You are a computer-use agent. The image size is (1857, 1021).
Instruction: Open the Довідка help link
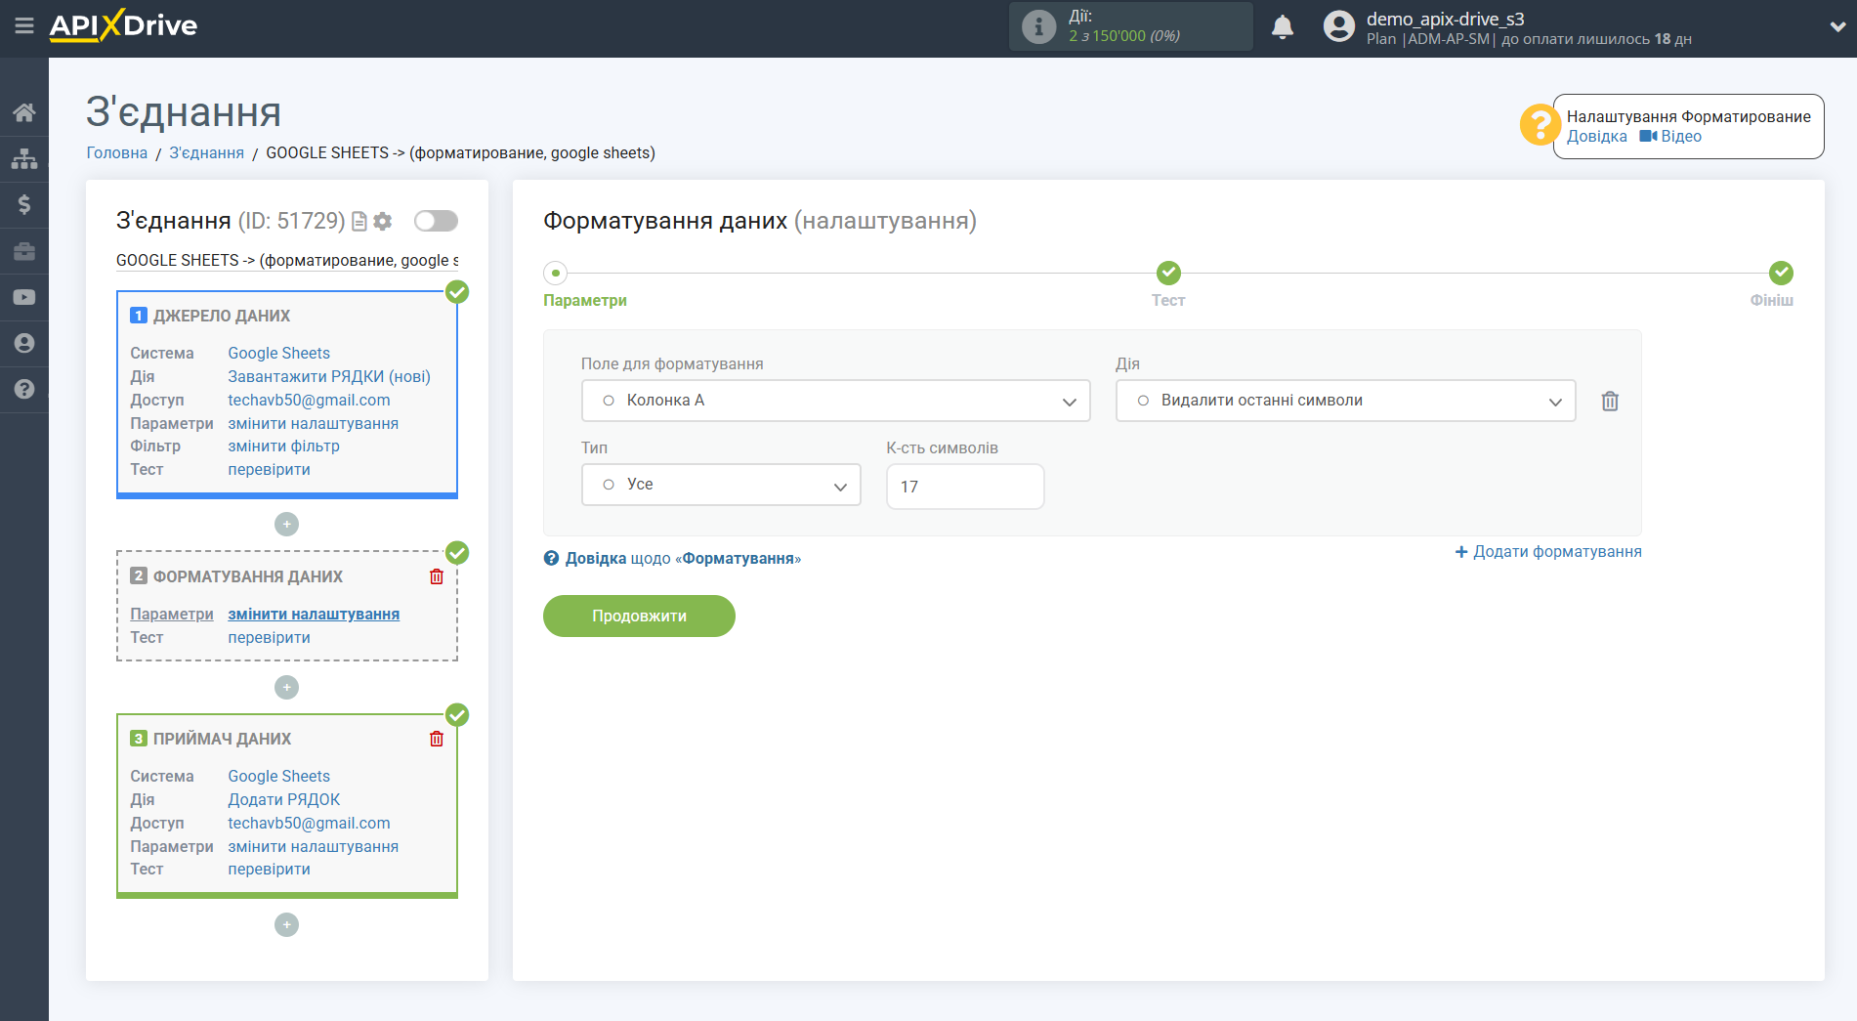pyautogui.click(x=1596, y=137)
